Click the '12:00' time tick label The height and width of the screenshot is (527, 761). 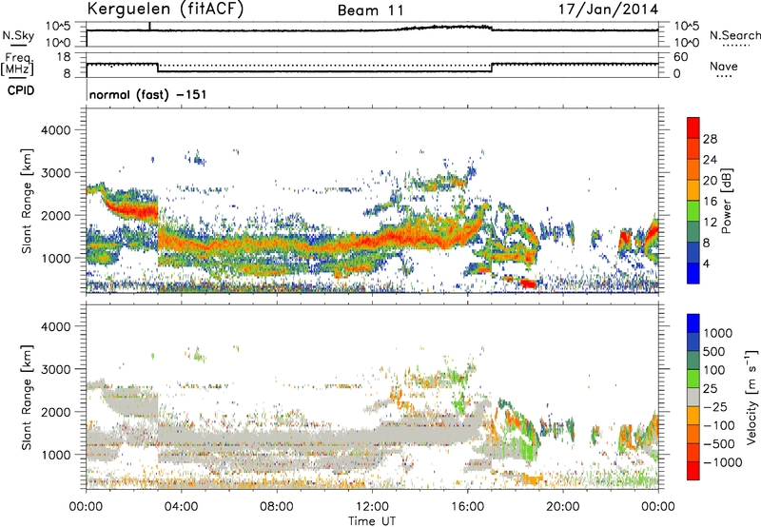point(372,507)
